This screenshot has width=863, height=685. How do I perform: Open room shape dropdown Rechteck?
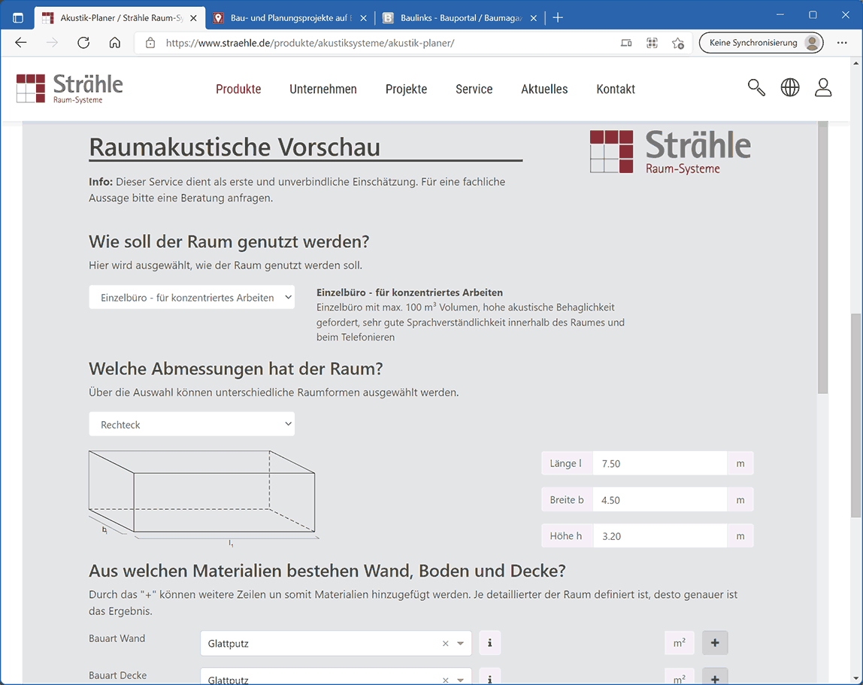(192, 424)
